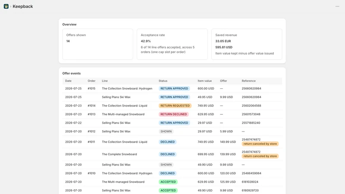345x194 pixels.
Task: Click the Offer events heading
Action: tap(71, 73)
